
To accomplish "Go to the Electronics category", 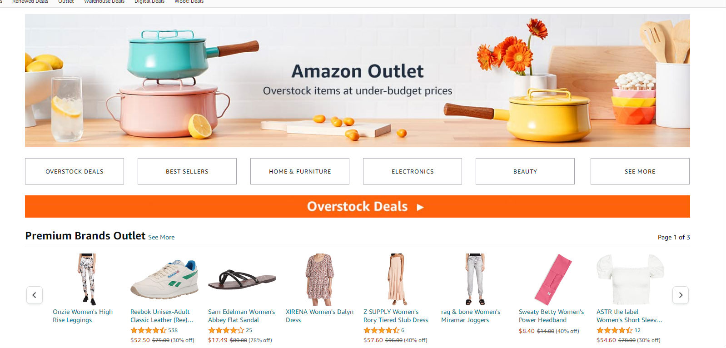I will pyautogui.click(x=413, y=171).
